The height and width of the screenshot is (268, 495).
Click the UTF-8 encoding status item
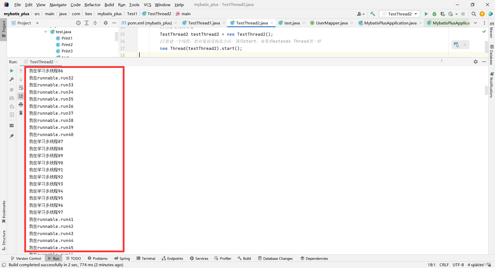(458, 265)
